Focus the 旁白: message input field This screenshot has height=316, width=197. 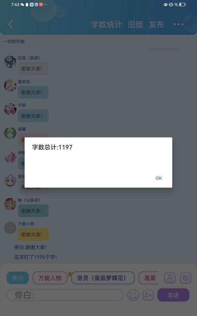(65, 295)
